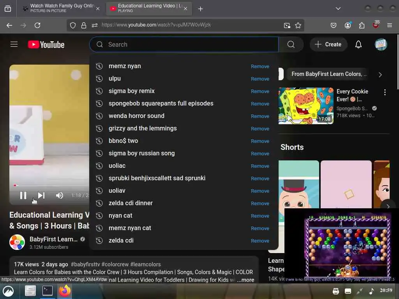Pause the video
The height and width of the screenshot is (299, 399).
coord(23,195)
